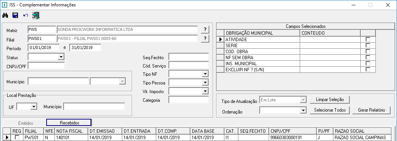Click the floppy disk save icon
397x141 pixels.
pyautogui.click(x=16, y=15)
